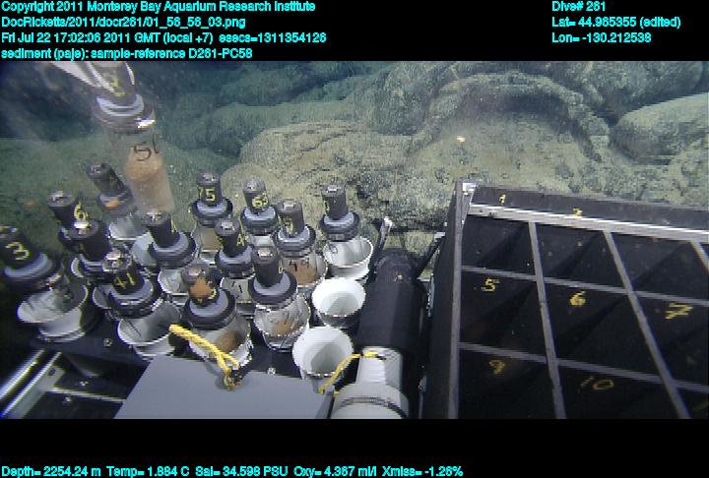709x478 pixels.
Task: Click the push core handle labeled 75
Action: tap(209, 189)
